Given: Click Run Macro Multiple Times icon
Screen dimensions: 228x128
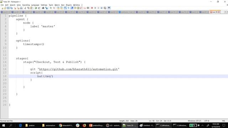Looking at the screenshot, I should click(x=102, y=8).
